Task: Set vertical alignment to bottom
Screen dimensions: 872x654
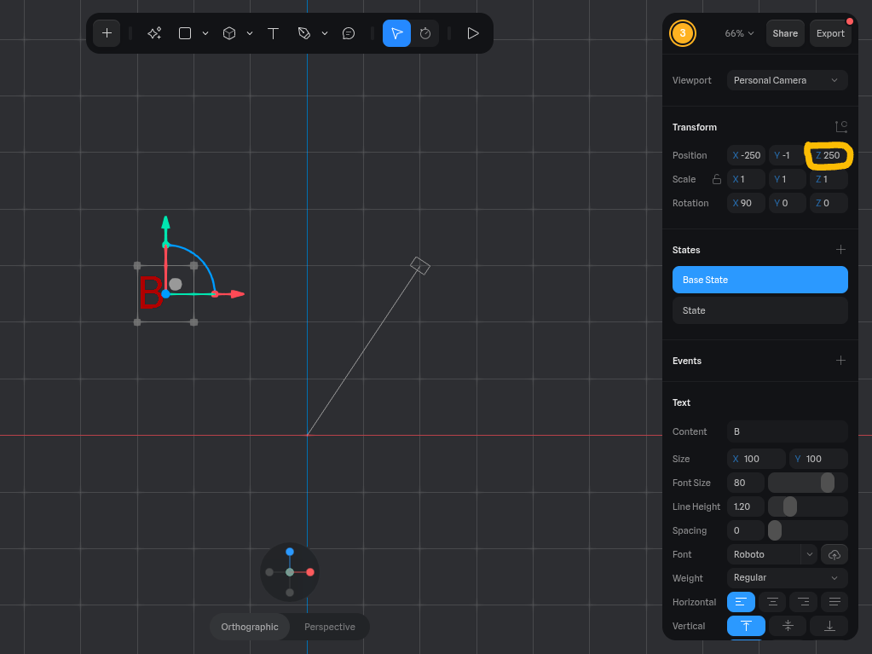Action: [x=829, y=626]
